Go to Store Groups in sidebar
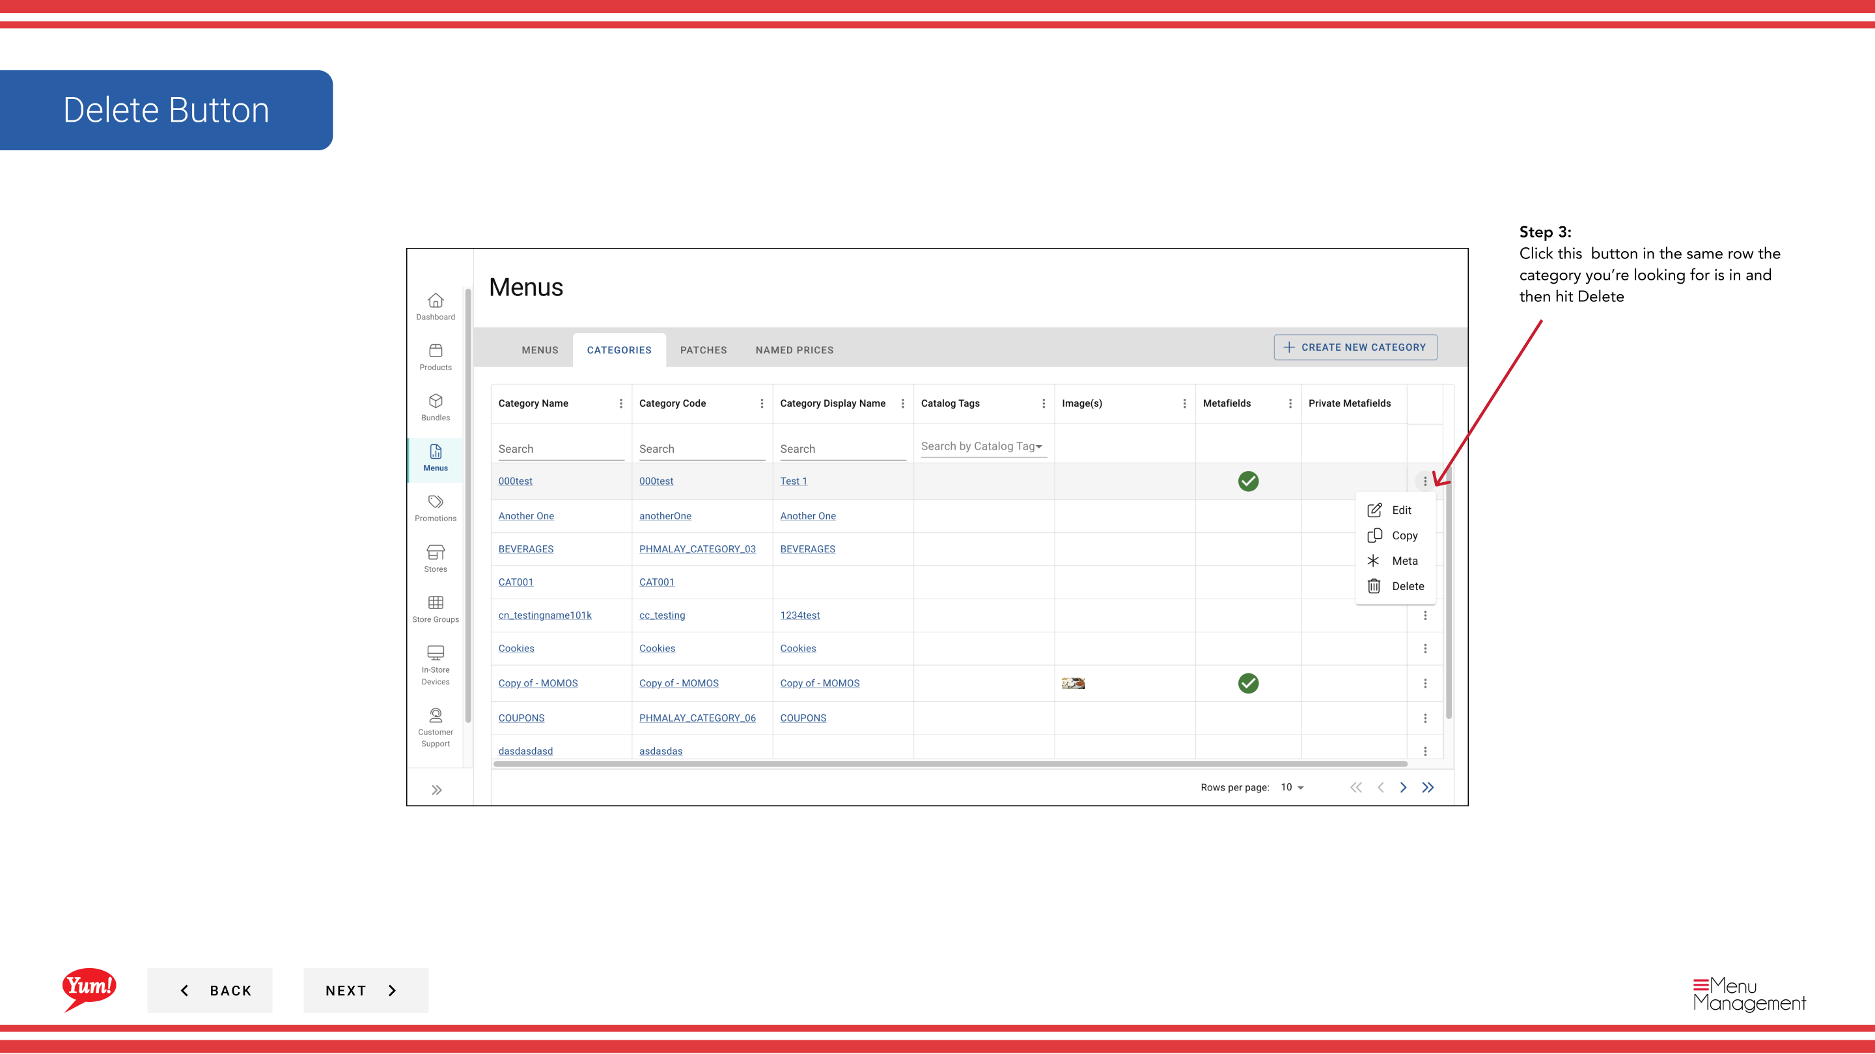This screenshot has width=1875, height=1054. point(436,609)
